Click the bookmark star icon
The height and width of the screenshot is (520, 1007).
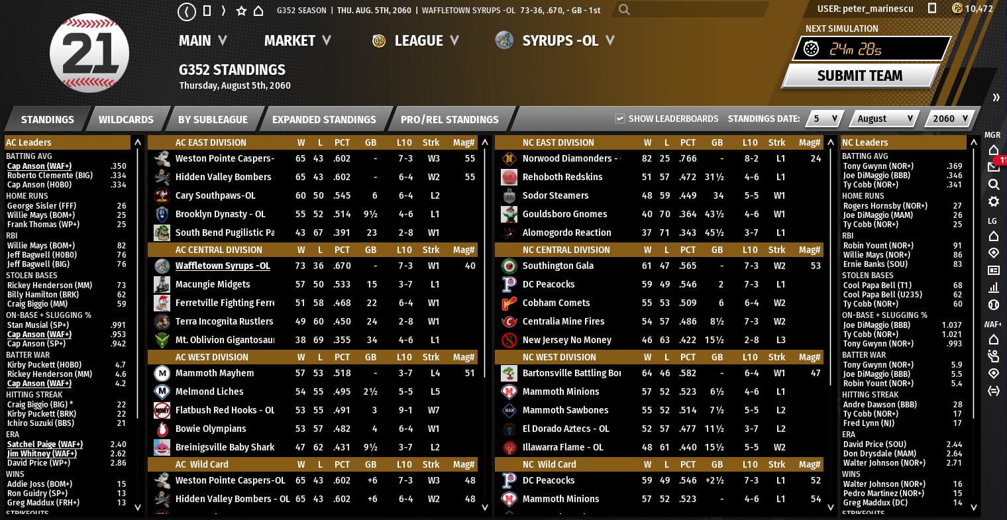[241, 11]
